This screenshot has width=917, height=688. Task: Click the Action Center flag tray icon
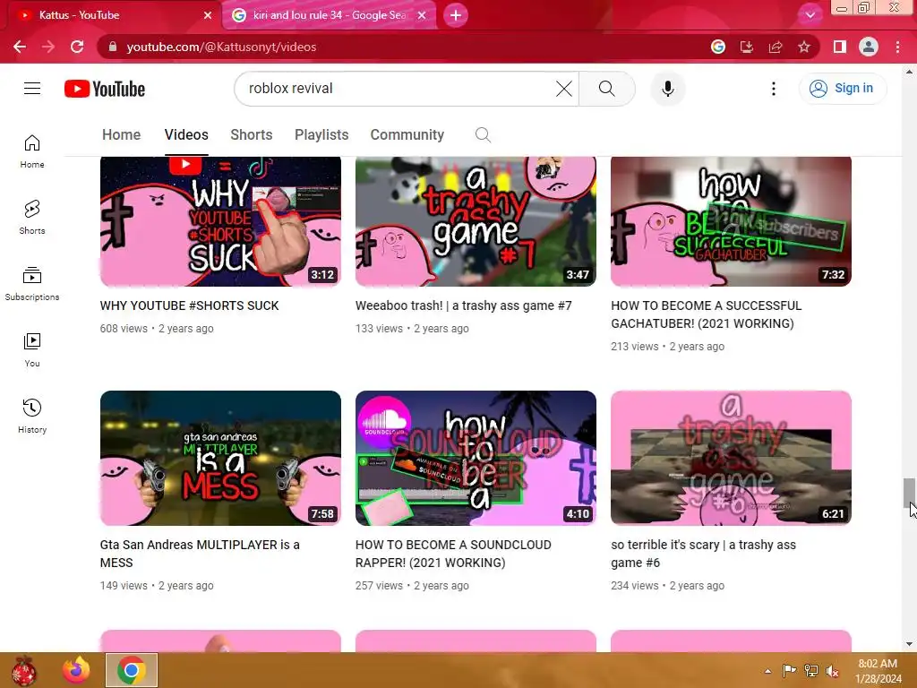pyautogui.click(x=789, y=671)
